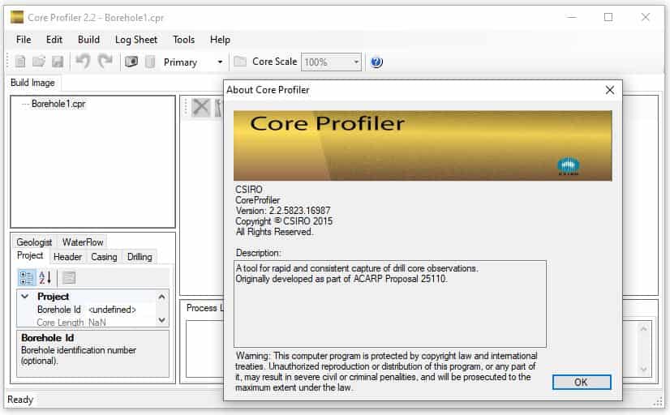This screenshot has width=670, height=415.
Task: Click the All Rights Reserved text
Action: pos(274,232)
